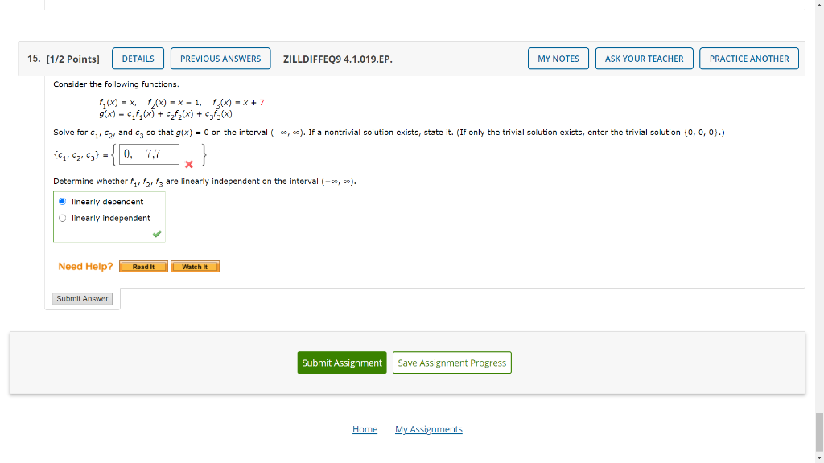The image size is (824, 463).
Task: Click ASK YOUR TEACHER
Action: click(644, 58)
